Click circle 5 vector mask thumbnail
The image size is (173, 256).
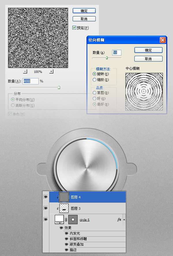pyautogui.click(x=73, y=220)
